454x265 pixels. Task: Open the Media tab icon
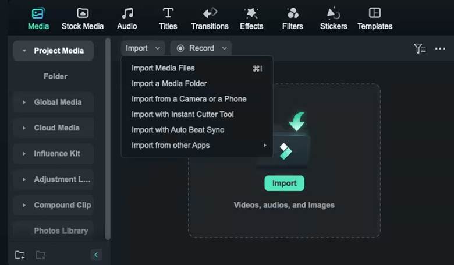coord(38,13)
